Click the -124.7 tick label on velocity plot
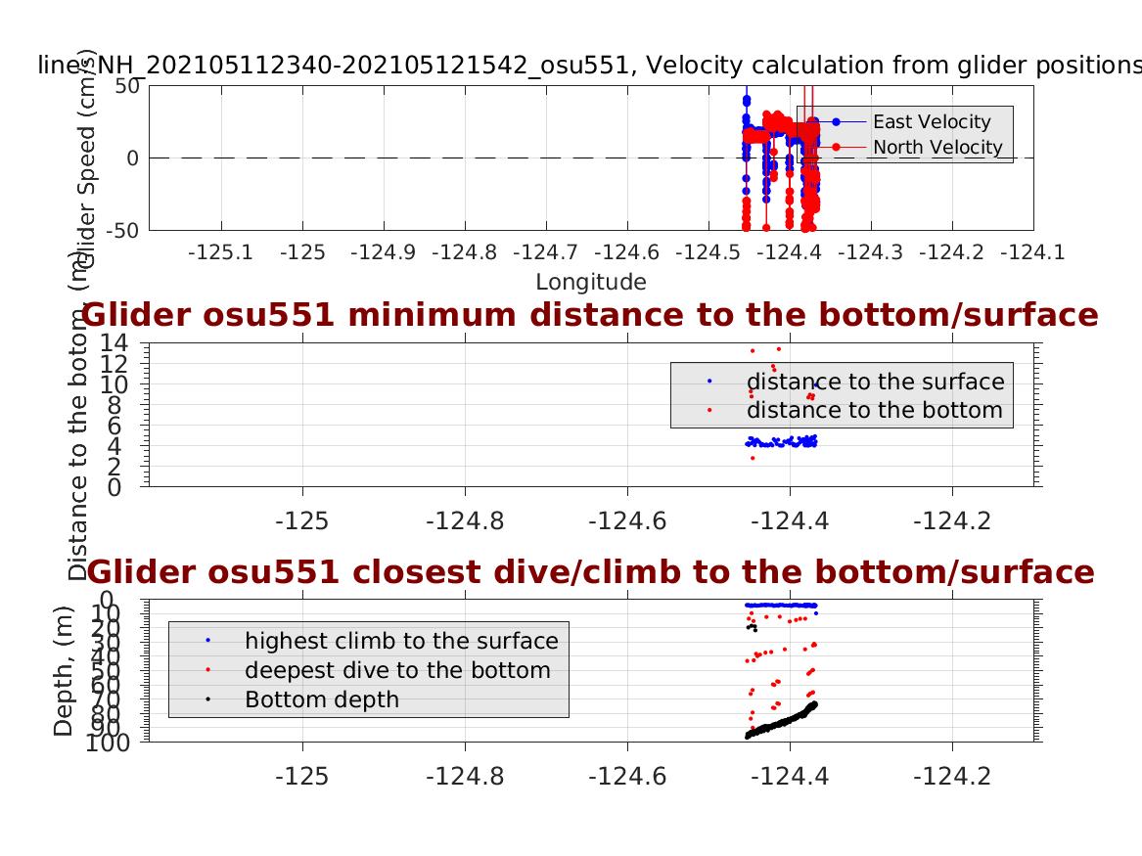 (545, 252)
